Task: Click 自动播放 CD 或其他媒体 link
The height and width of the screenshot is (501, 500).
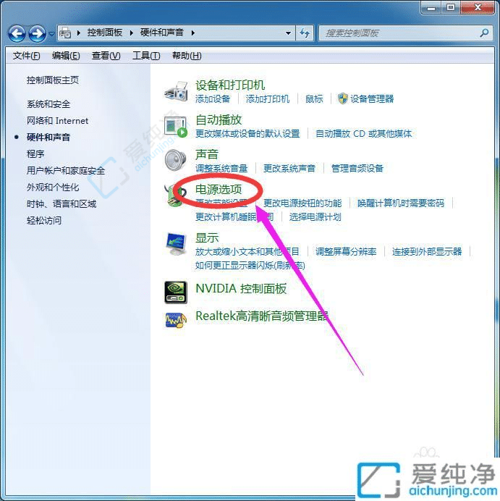Action: tap(364, 133)
